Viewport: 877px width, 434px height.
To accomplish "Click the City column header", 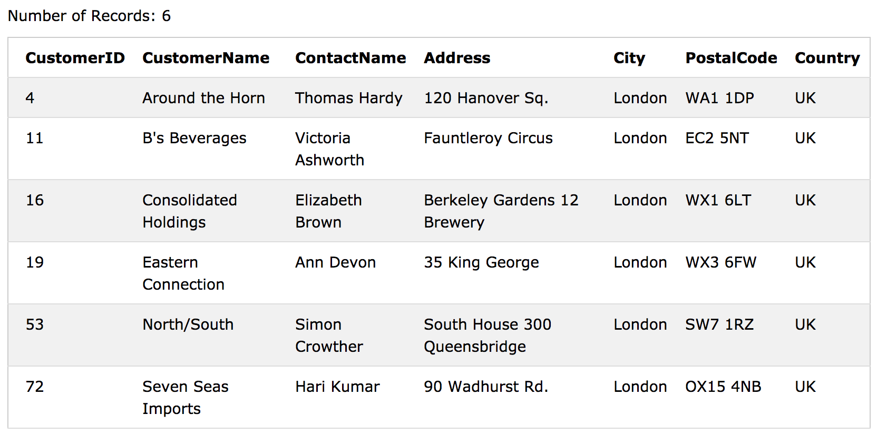I will (x=629, y=58).
